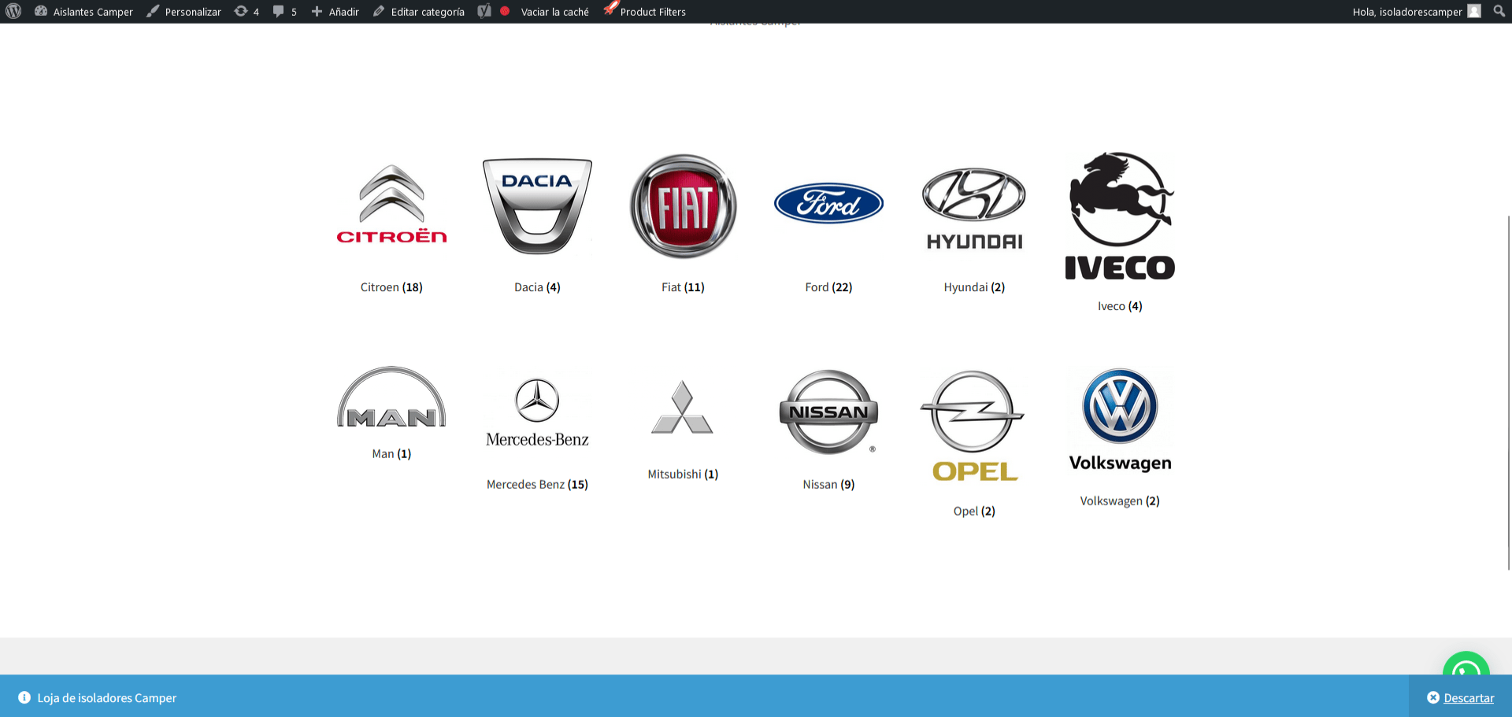Open the Mitsubishi logo thumbnail
This screenshot has height=717, width=1512.
click(x=683, y=407)
